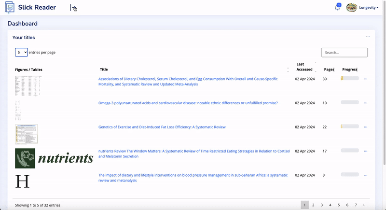The height and width of the screenshot is (210, 386).
Task: Expand the Longevity user menu
Action: (x=369, y=8)
